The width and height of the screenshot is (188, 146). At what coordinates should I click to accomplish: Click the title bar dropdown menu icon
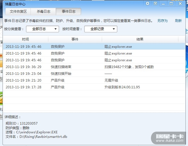[155, 3]
